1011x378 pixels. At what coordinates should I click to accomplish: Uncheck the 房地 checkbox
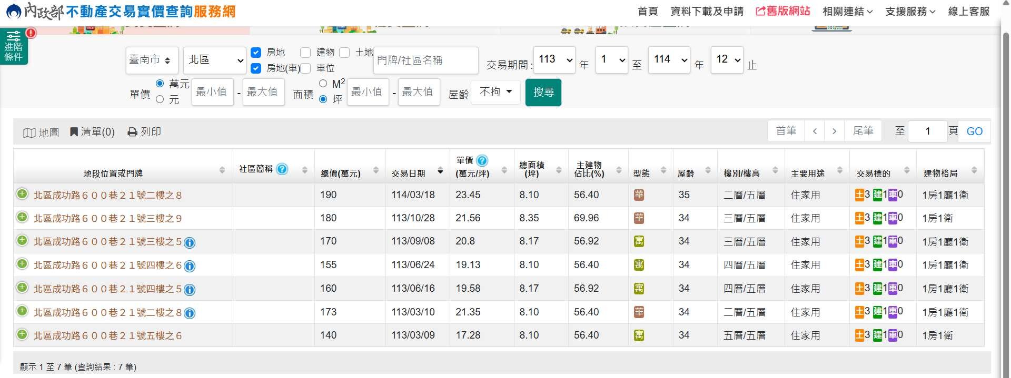coord(256,53)
